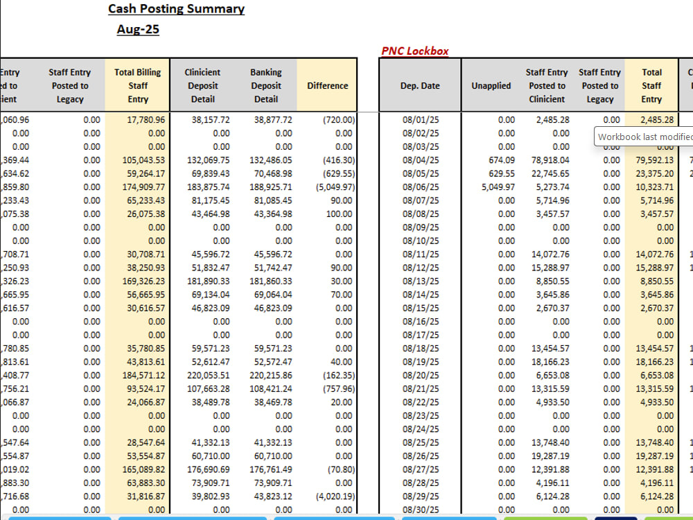693x520 pixels.
Task: Select the 22,745.65 cell
Action: (x=550, y=174)
